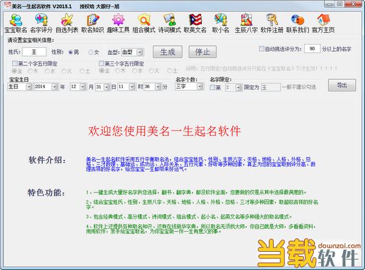
Task: Open the birth day 31 dropdown
Action: (x=107, y=87)
